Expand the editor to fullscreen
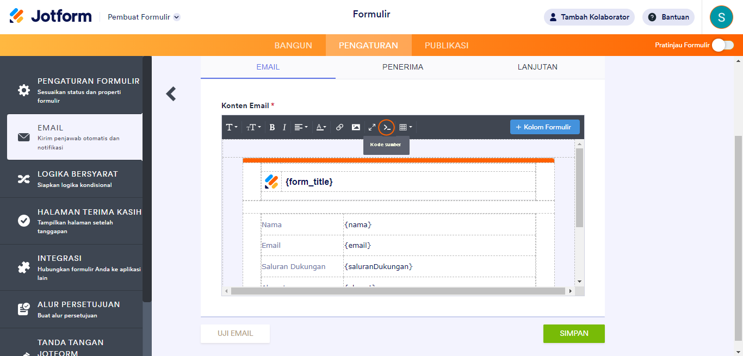Screen dimensions: 743x356 tap(372, 127)
